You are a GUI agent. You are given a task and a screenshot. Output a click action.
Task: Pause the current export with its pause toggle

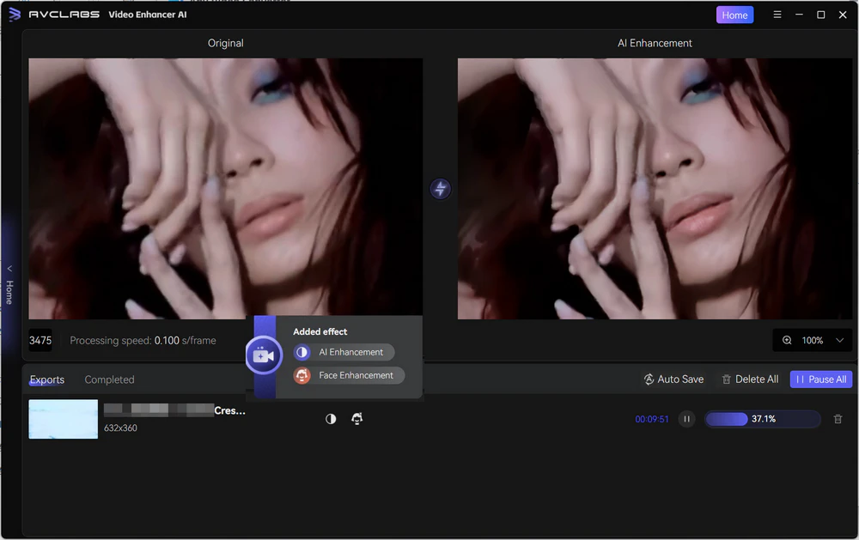[x=685, y=419]
